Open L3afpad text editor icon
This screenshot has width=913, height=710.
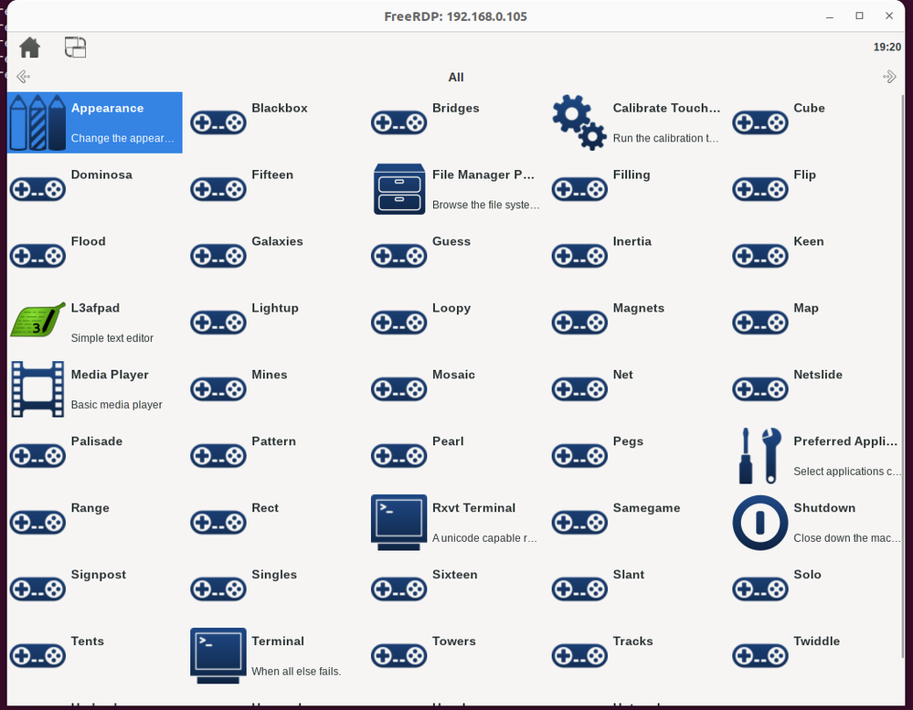pos(37,320)
